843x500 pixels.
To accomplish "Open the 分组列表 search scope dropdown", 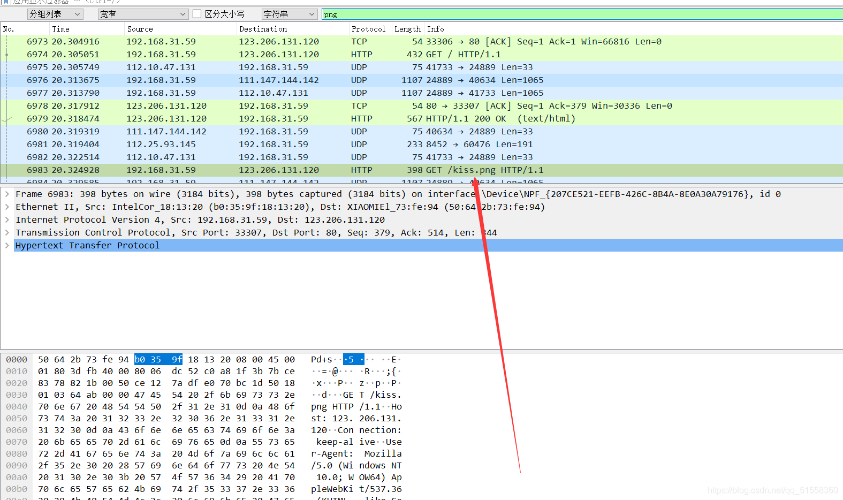I will click(55, 14).
